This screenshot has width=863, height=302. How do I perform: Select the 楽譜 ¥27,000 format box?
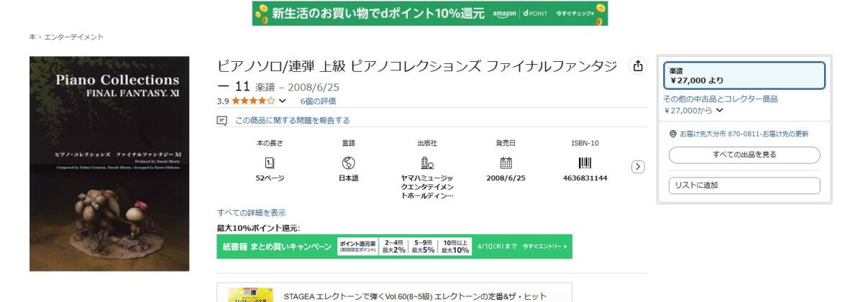pos(744,75)
